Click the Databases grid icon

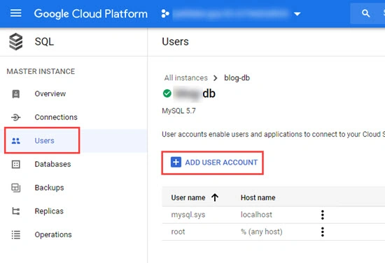tap(16, 164)
